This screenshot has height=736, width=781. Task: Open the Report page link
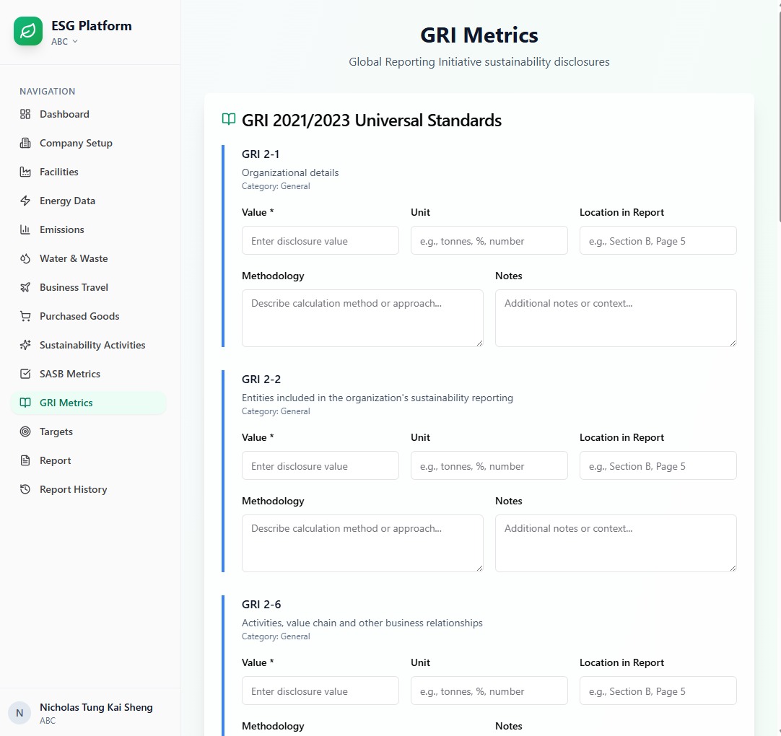55,460
